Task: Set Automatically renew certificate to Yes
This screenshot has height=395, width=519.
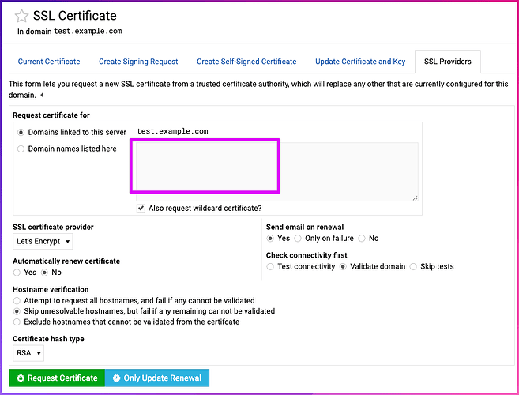Action: (17, 273)
